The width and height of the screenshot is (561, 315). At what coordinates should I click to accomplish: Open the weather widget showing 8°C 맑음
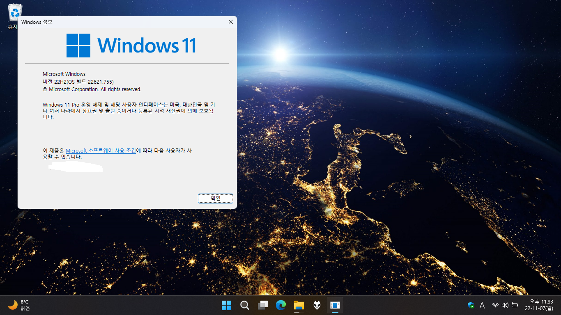pos(19,305)
